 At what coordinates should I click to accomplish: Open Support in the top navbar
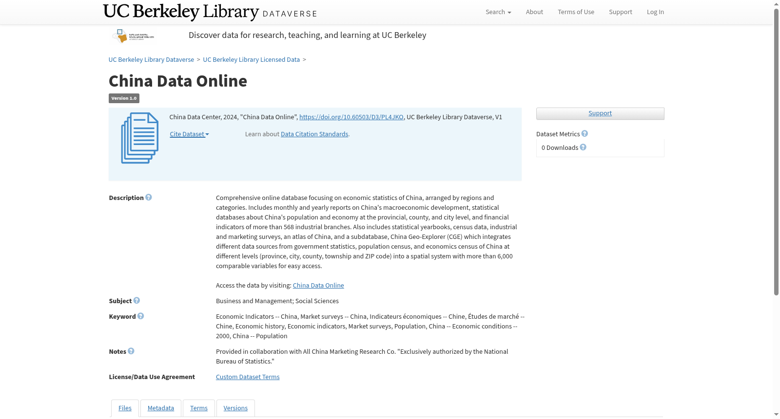(620, 12)
